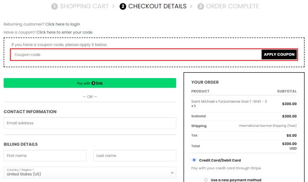The height and width of the screenshot is (182, 308).
Task: Focus the Coupon code field
Action: (x=136, y=55)
